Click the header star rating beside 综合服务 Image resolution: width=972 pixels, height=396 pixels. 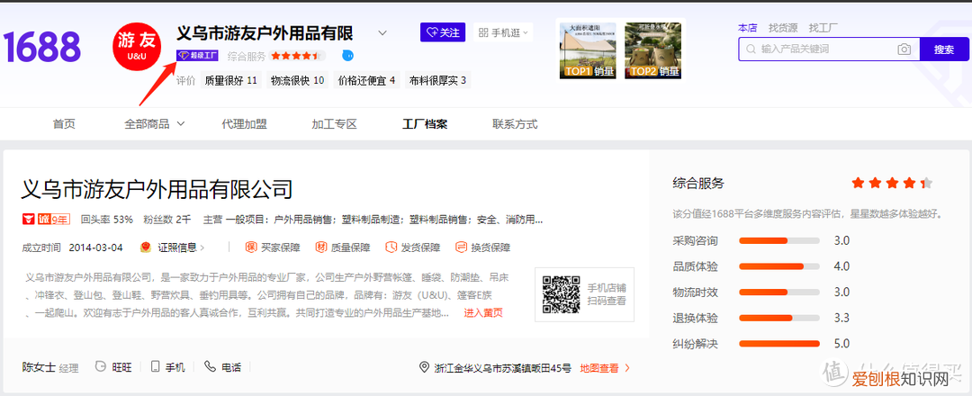[297, 56]
